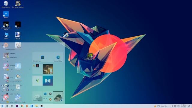
Task: Open the Cortana search circle on taskbar
Action: click(7, 106)
